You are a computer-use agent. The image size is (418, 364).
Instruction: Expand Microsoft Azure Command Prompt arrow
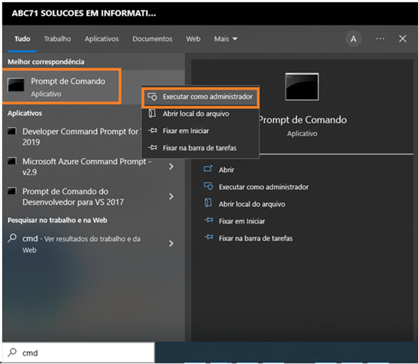pos(171,167)
